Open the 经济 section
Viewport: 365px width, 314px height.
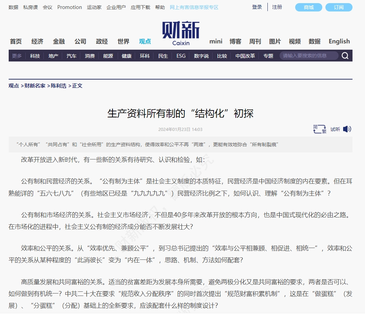[37, 41]
